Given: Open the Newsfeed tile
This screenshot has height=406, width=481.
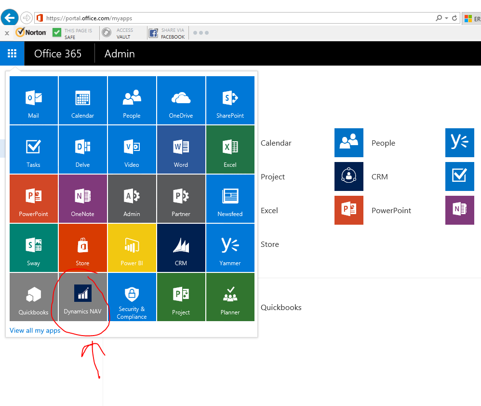Looking at the screenshot, I should point(230,199).
